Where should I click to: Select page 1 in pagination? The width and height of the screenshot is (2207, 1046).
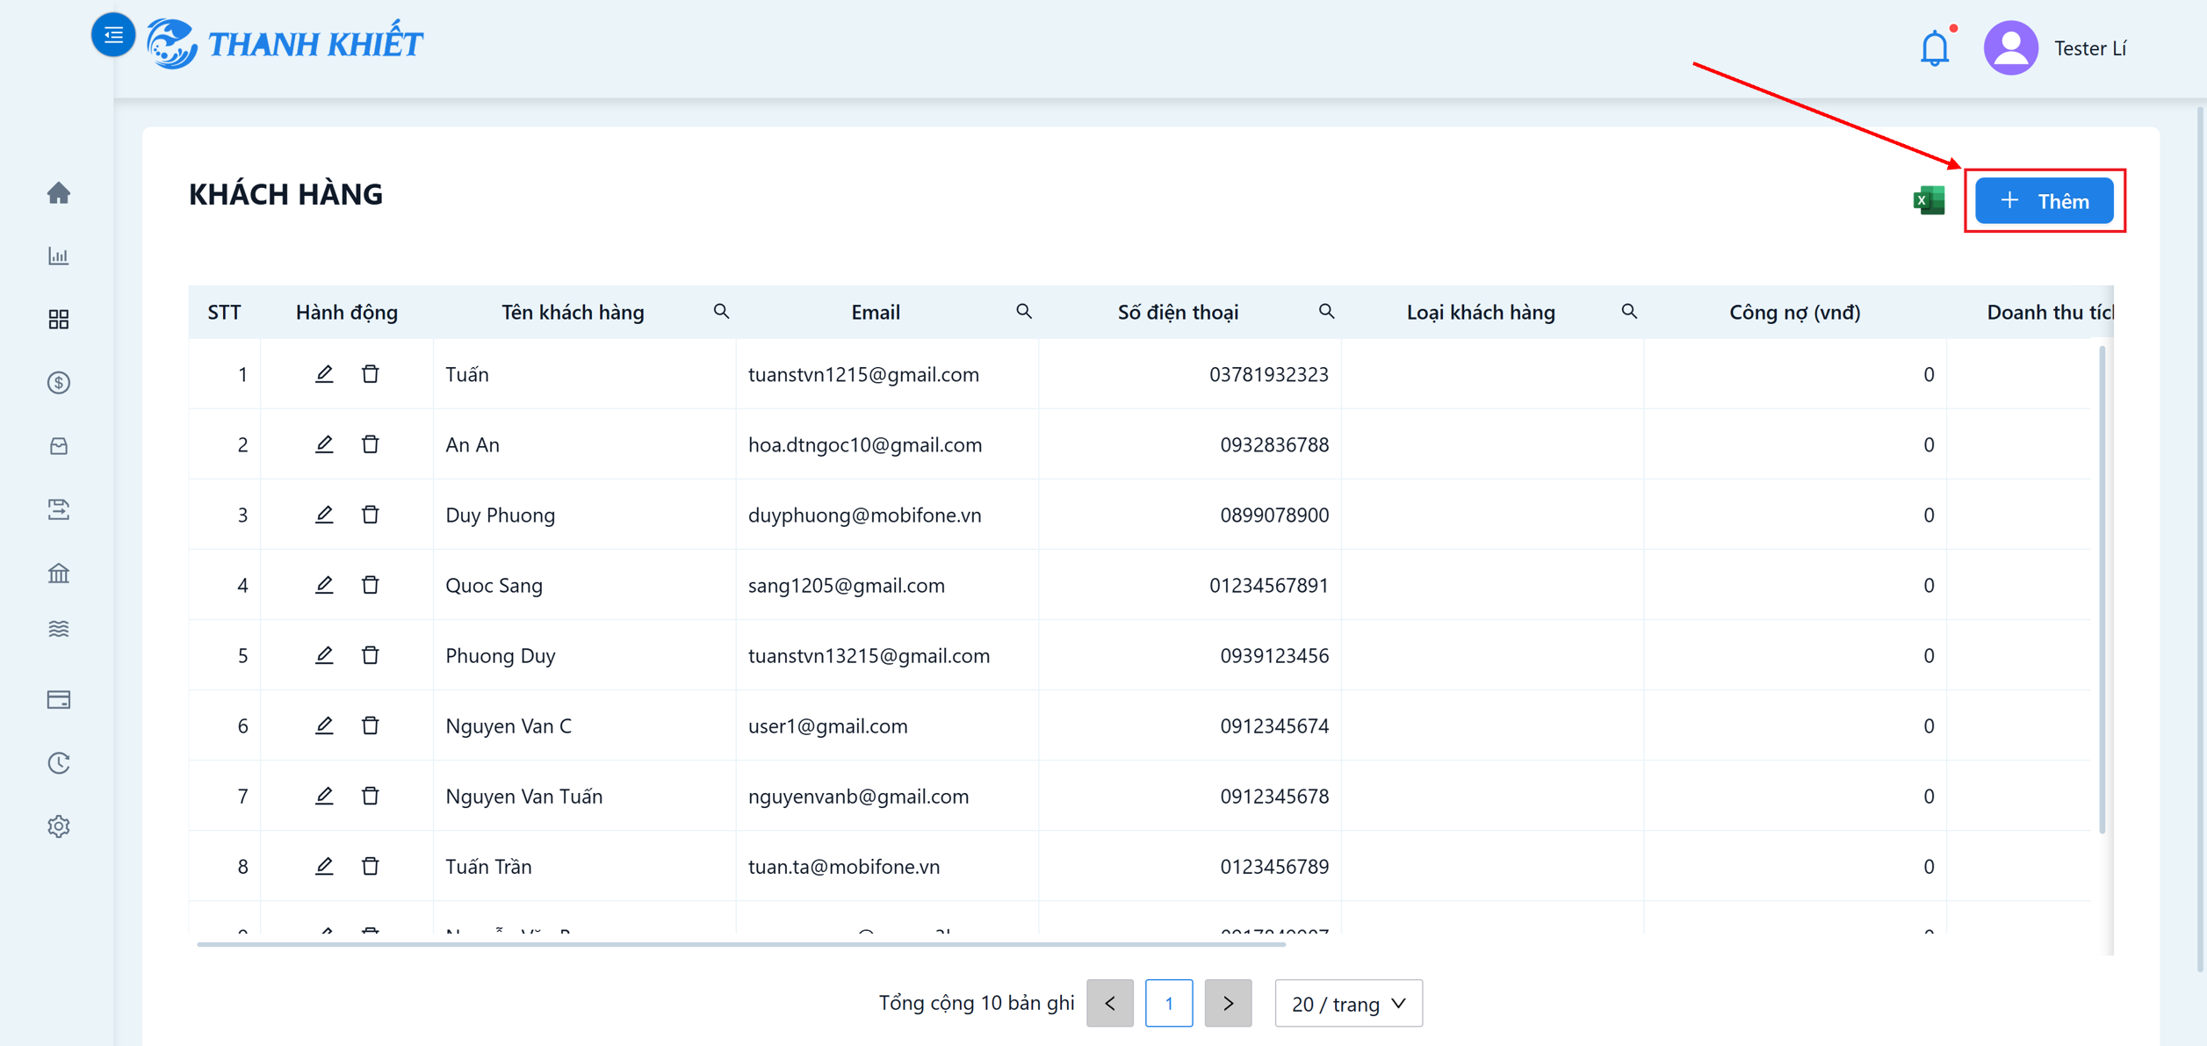pos(1169,1003)
